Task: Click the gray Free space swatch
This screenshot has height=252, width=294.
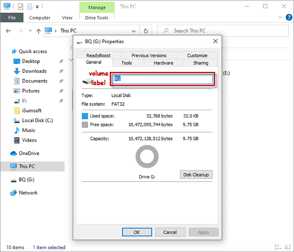Action: (85, 124)
